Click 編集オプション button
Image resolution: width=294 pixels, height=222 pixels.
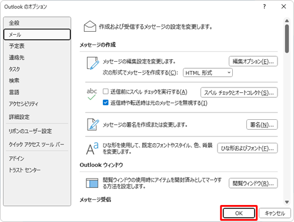point(253,62)
